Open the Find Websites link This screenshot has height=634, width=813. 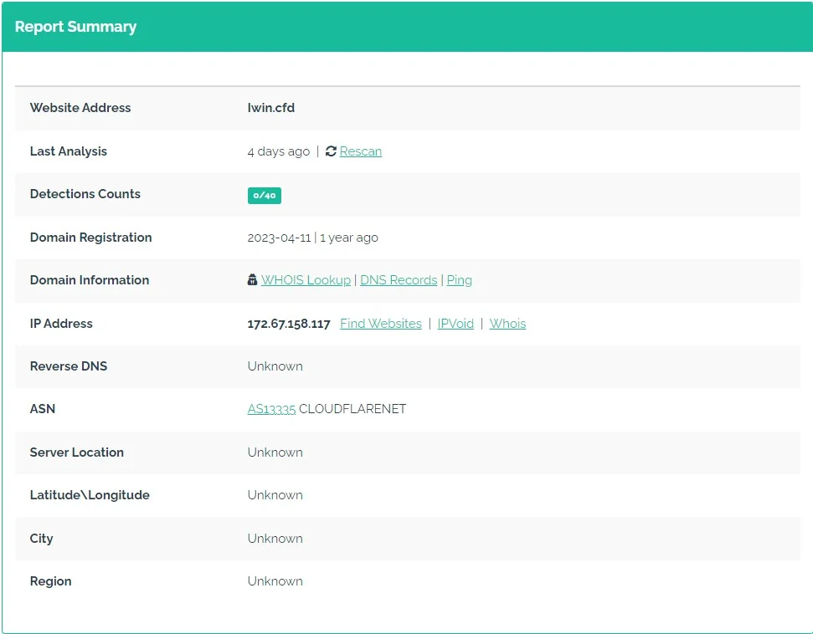(x=381, y=324)
